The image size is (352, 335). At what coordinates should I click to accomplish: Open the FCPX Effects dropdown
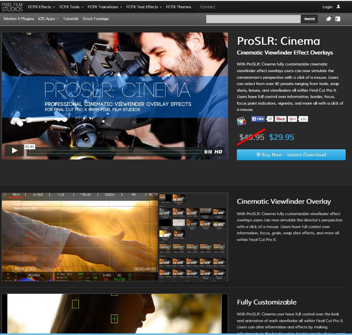41,7
